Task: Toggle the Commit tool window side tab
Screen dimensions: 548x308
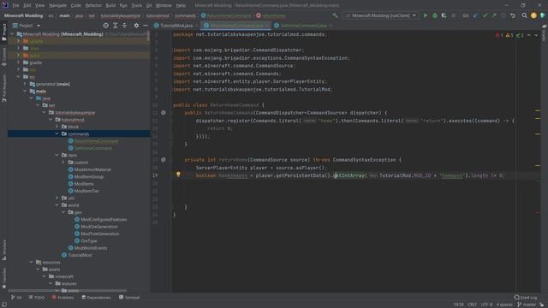Action: click(3, 57)
